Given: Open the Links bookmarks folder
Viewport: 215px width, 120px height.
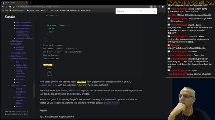Looking at the screenshot, I should (63, 10).
